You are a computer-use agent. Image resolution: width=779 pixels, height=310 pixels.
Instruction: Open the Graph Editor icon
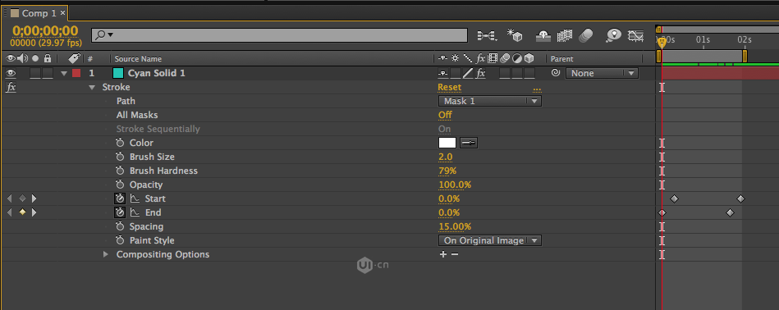click(x=636, y=35)
